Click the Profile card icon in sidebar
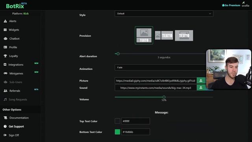The height and width of the screenshot is (142, 252). (5, 47)
